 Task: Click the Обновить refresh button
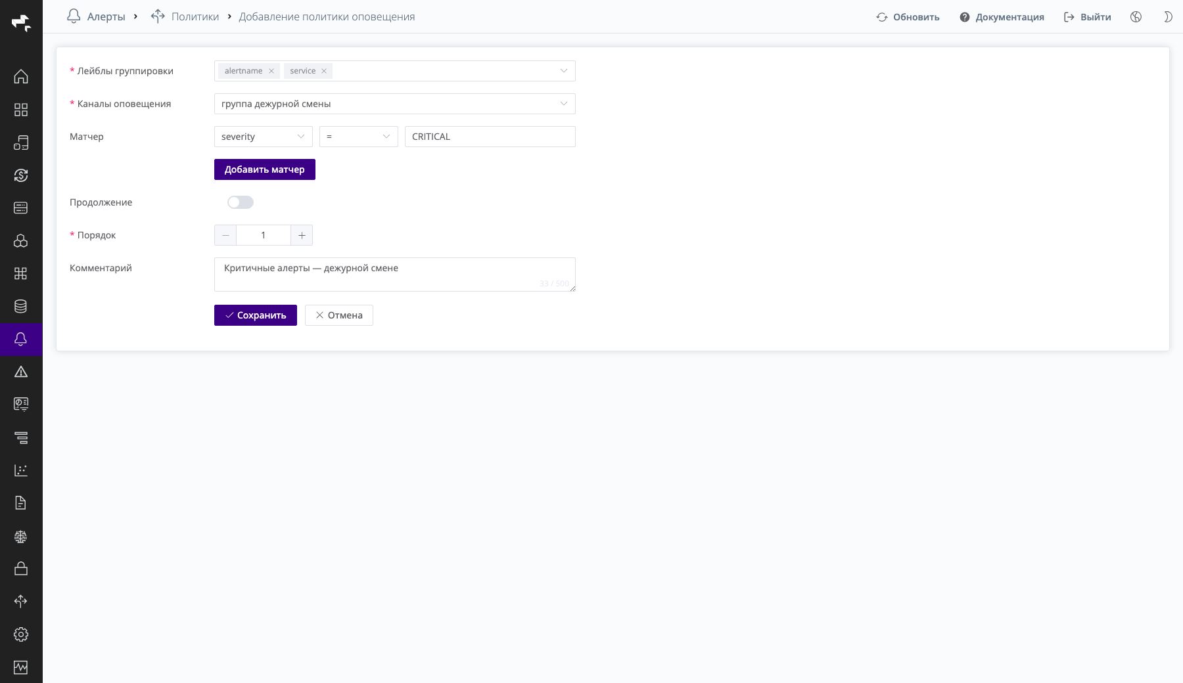click(x=908, y=17)
